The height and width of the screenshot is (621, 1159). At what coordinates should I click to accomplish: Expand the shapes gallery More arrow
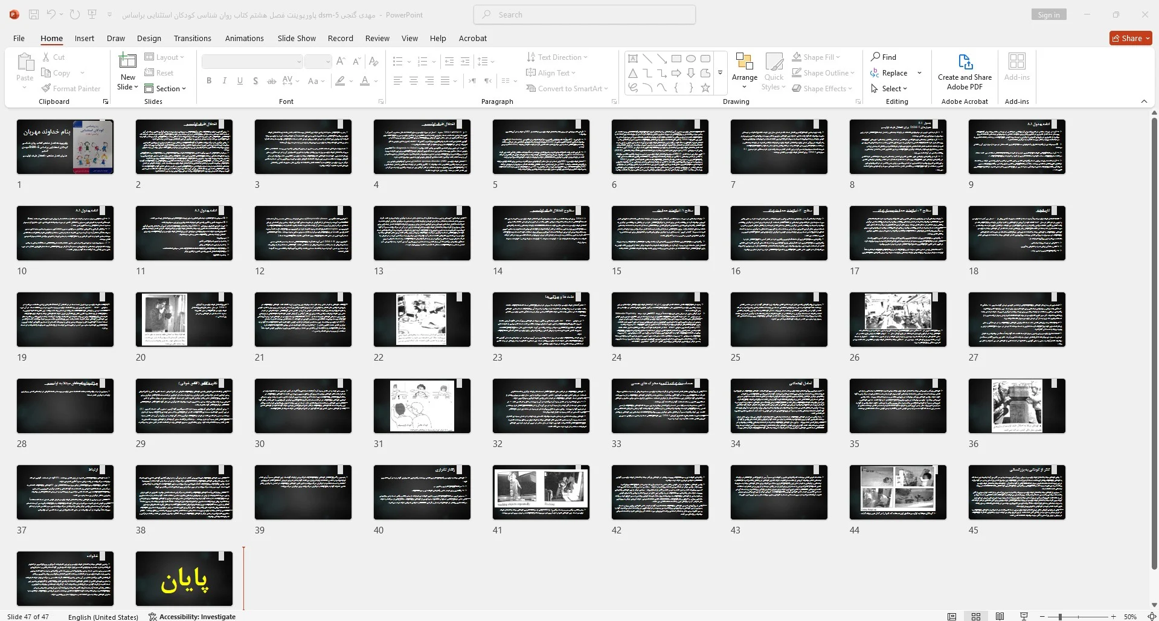tap(720, 73)
